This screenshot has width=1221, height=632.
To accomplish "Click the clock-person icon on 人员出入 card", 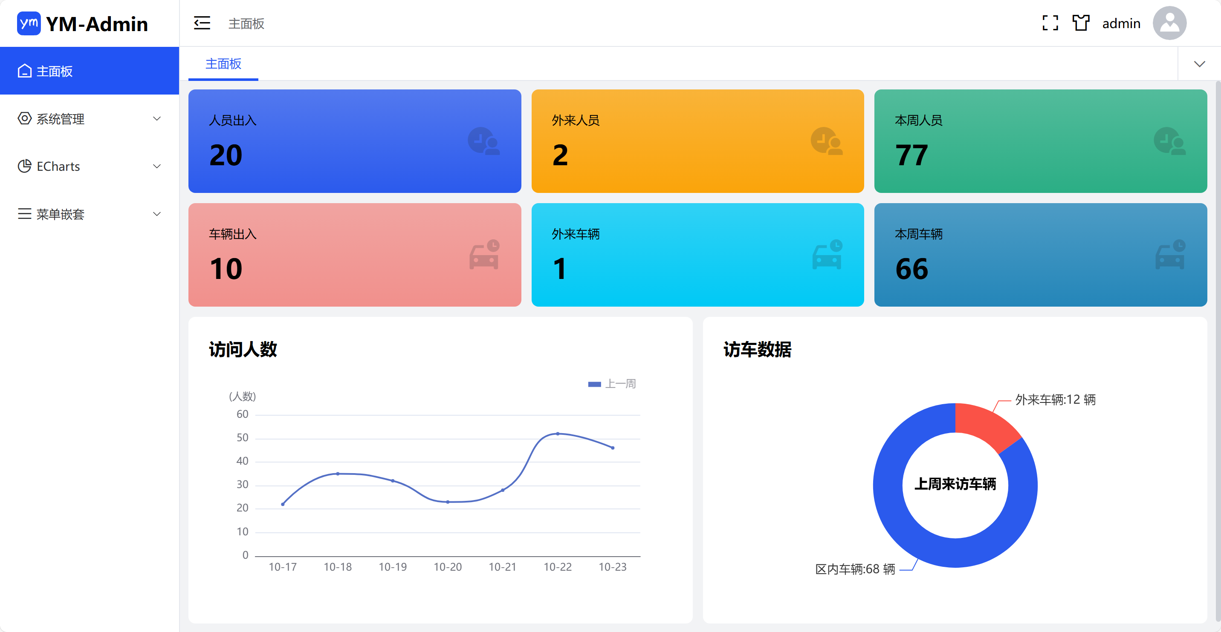I will click(x=483, y=141).
